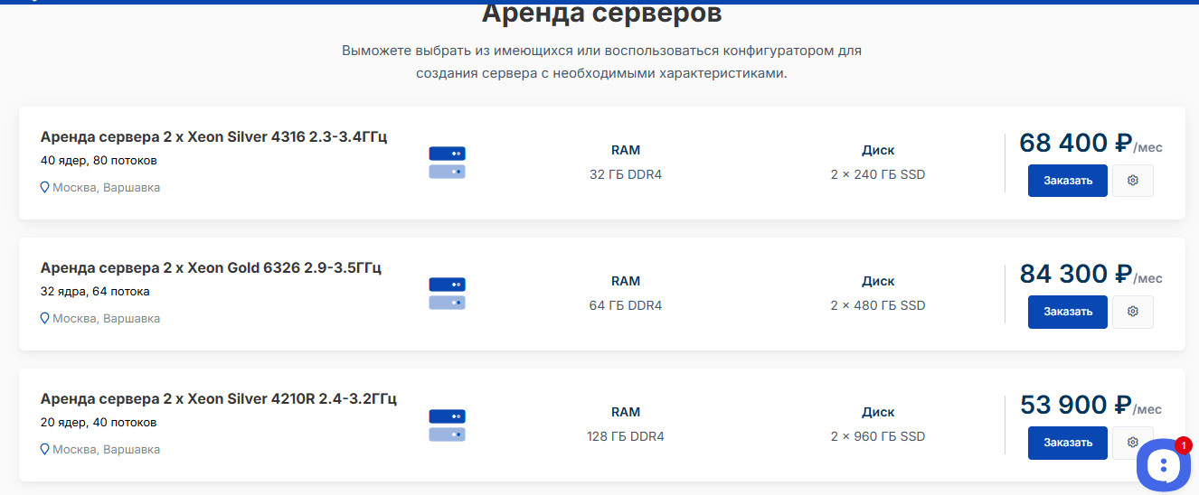Click server icon in Xeon Silver 4210R row
Image resolution: width=1199 pixels, height=495 pixels.
click(x=447, y=425)
